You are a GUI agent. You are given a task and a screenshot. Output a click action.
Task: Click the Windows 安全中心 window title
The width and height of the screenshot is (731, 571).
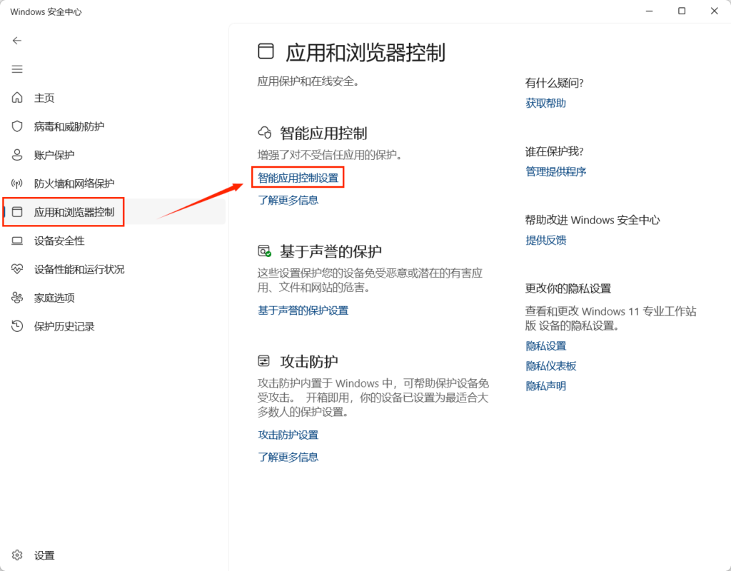click(x=46, y=11)
